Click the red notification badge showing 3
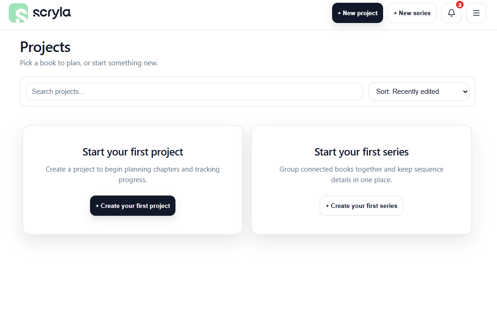This screenshot has height=334, width=497. (x=459, y=5)
